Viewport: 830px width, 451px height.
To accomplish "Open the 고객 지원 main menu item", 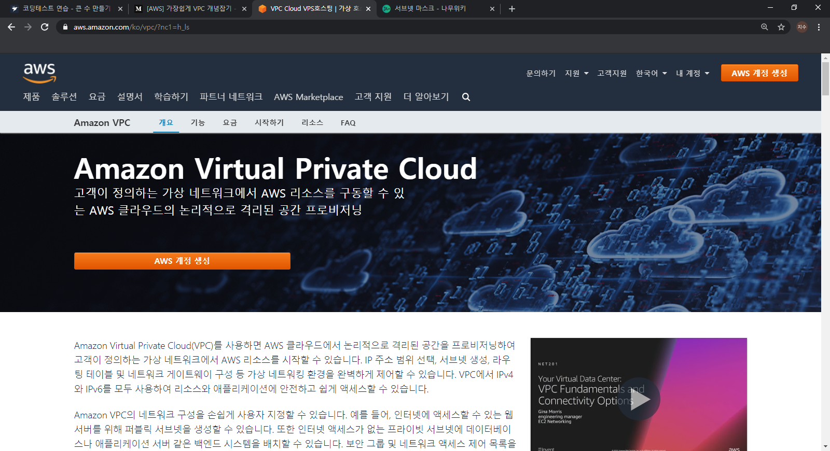I will [373, 97].
